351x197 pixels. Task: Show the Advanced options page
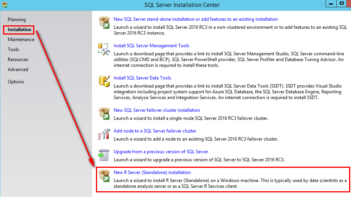pyautogui.click(x=18, y=70)
